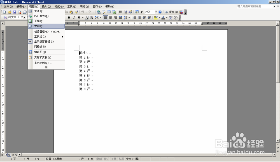The image size is (280, 162).
Task: Apply character shading A icon
Action: pyautogui.click(x=92, y=18)
